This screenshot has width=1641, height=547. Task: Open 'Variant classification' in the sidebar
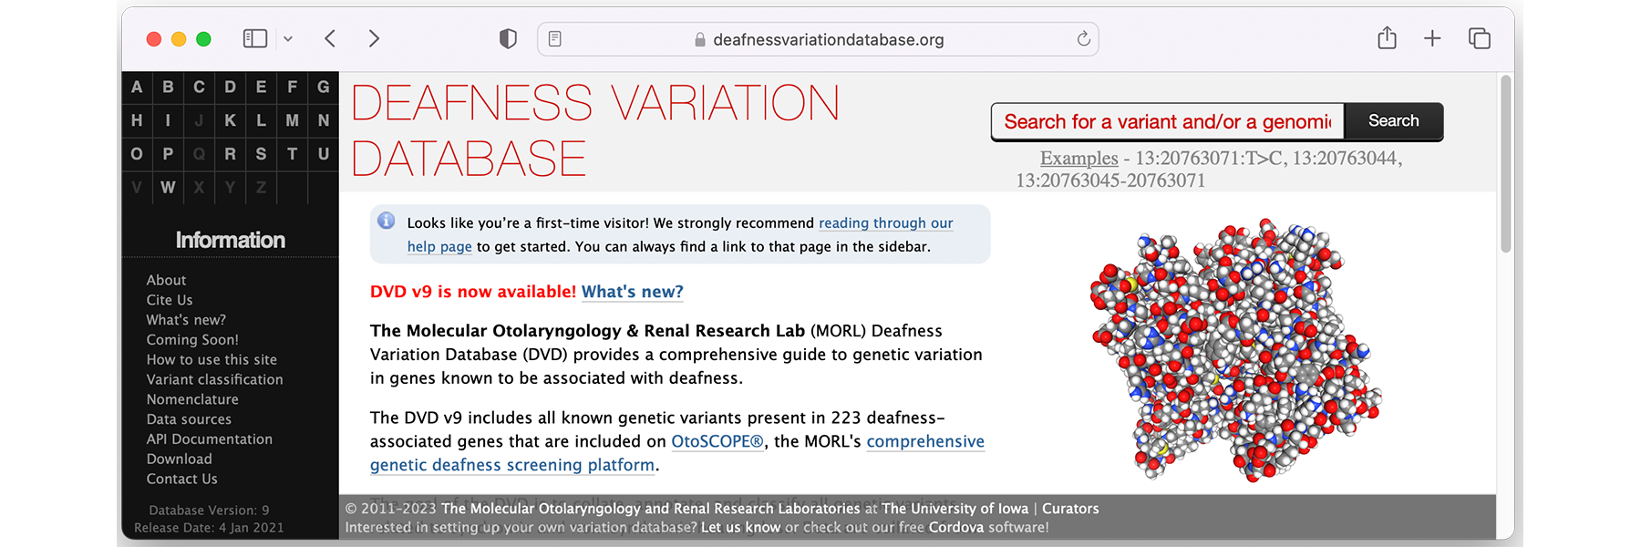point(214,379)
